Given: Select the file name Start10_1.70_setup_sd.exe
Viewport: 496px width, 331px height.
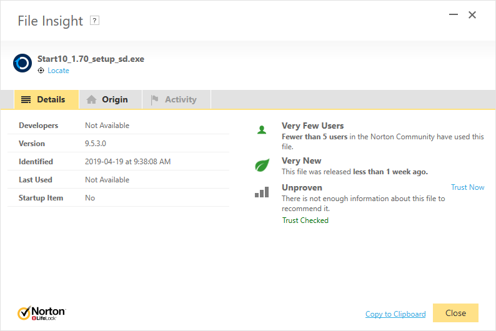Looking at the screenshot, I should [x=91, y=59].
